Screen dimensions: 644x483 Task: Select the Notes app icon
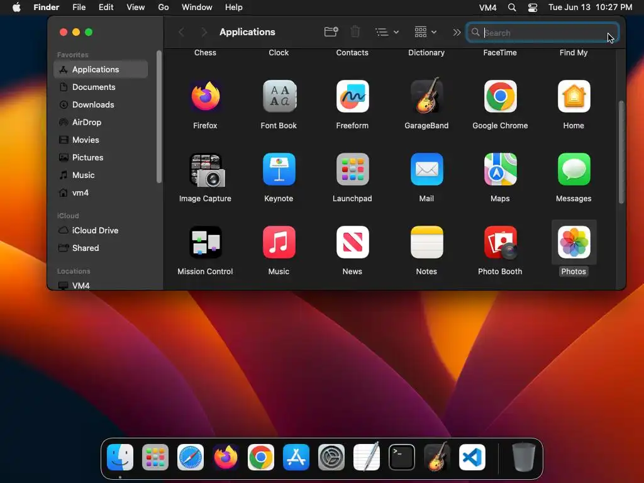[x=426, y=242]
